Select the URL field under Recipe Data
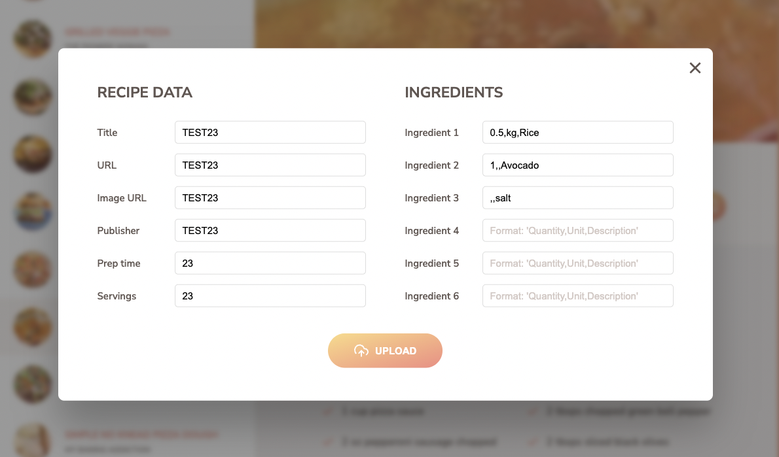Image resolution: width=779 pixels, height=457 pixels. 270,165
